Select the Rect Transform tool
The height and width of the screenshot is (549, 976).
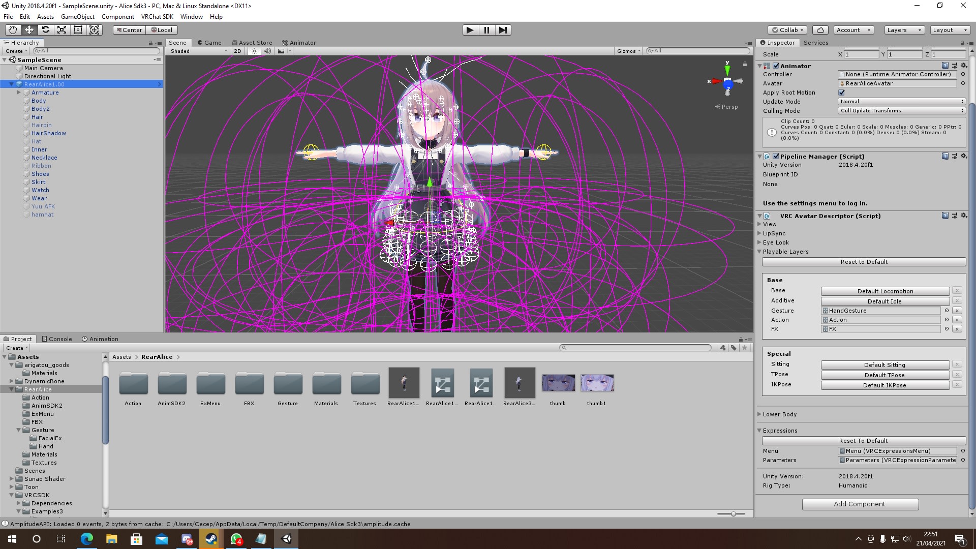[78, 30]
